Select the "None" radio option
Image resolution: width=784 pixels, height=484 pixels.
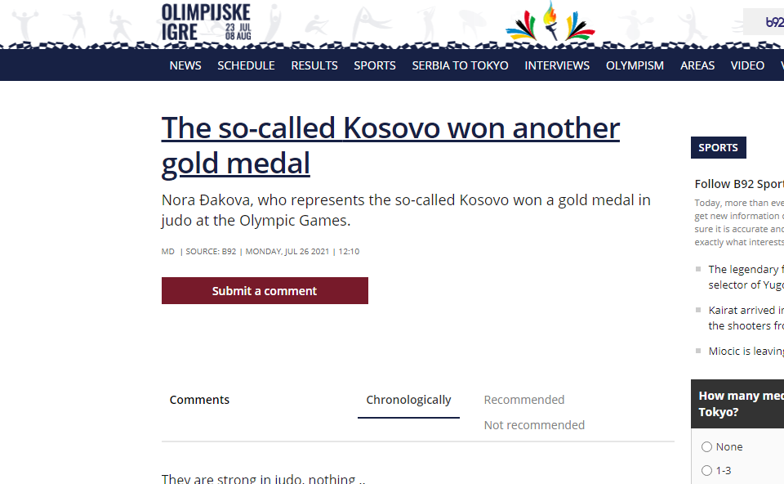[707, 447]
